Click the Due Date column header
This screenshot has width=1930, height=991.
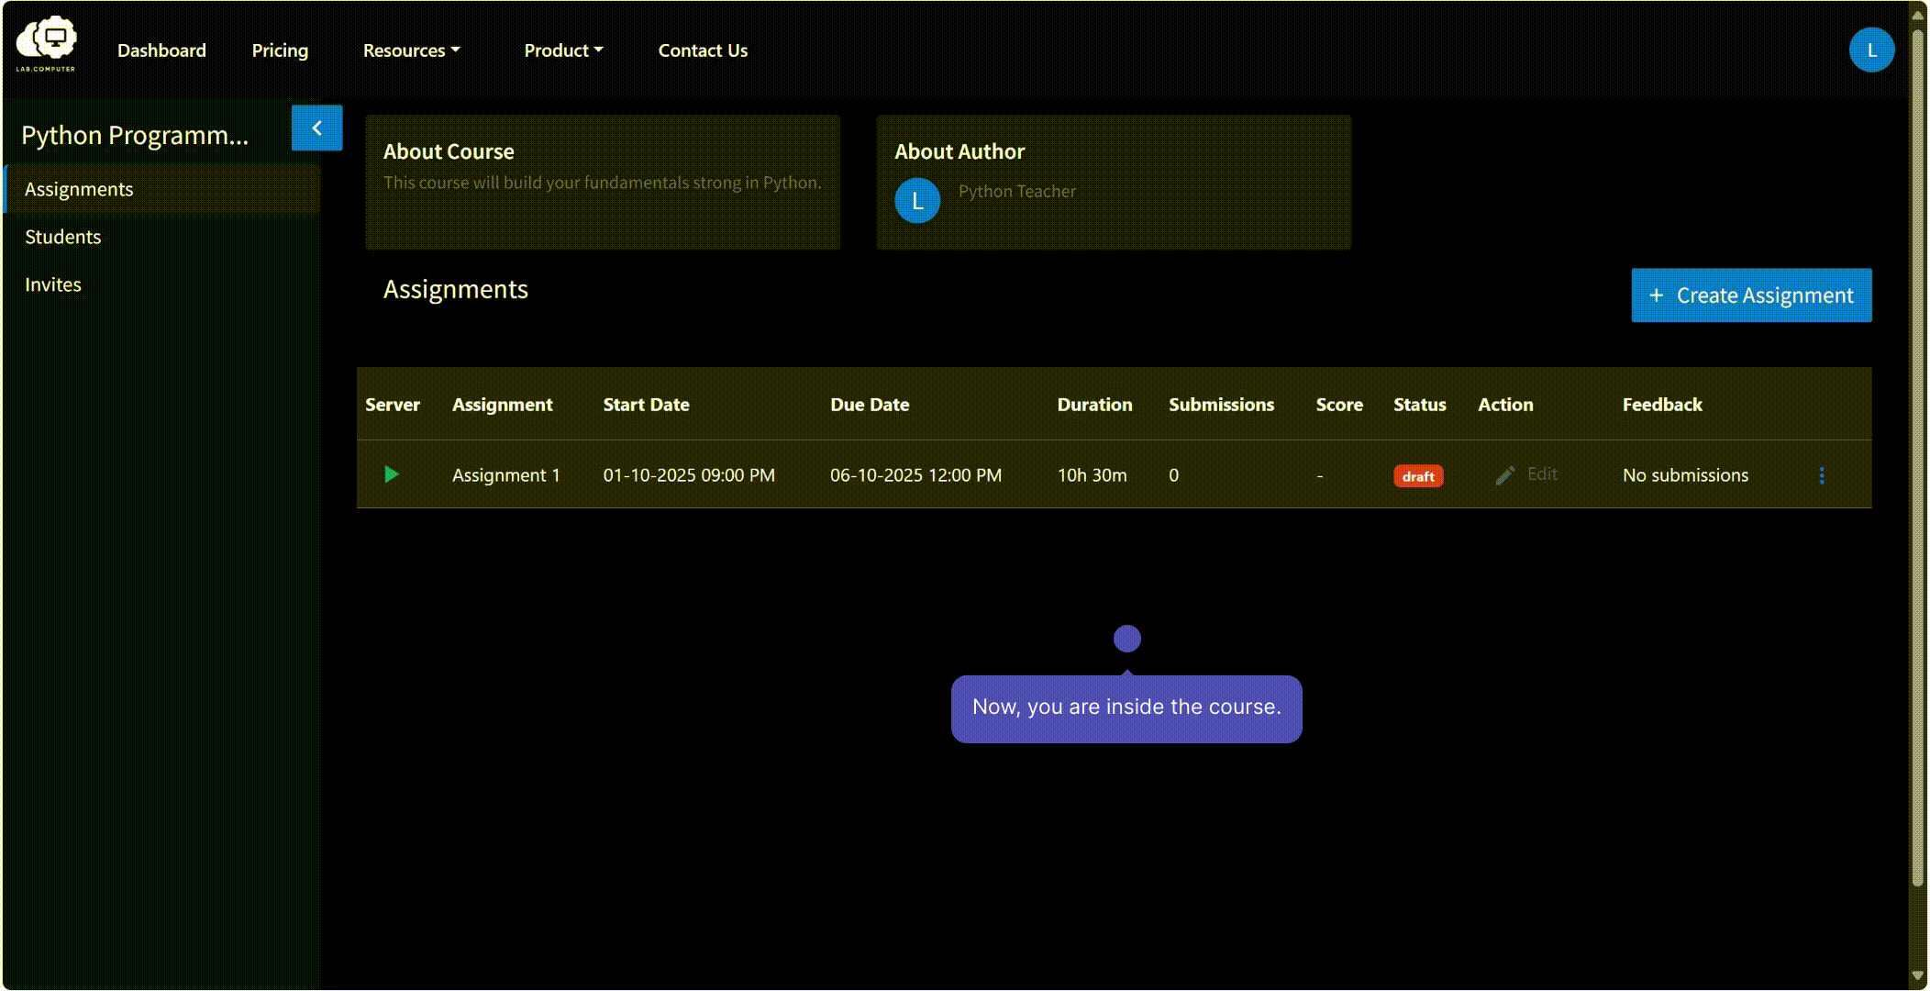click(870, 405)
